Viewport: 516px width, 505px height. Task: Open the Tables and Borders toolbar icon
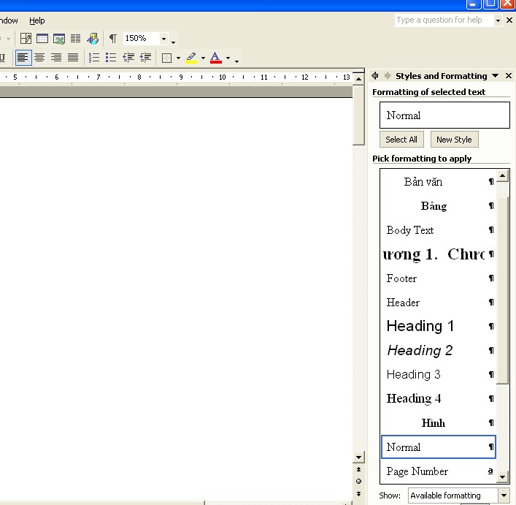tap(26, 39)
